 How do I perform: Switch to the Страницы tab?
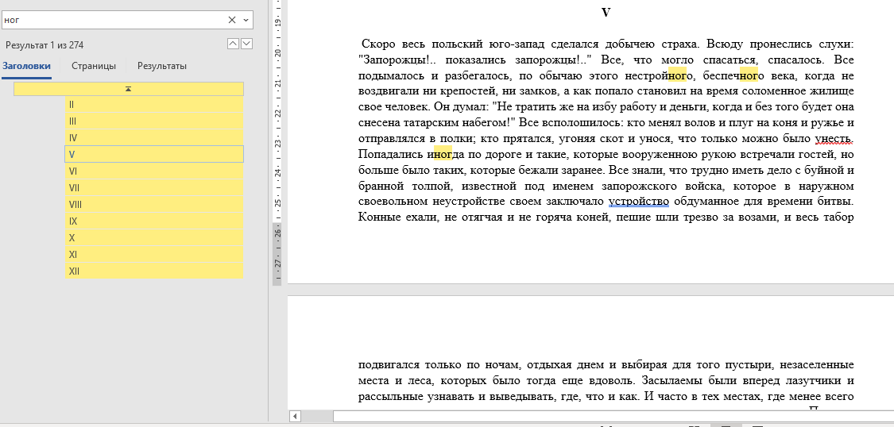[x=94, y=66]
